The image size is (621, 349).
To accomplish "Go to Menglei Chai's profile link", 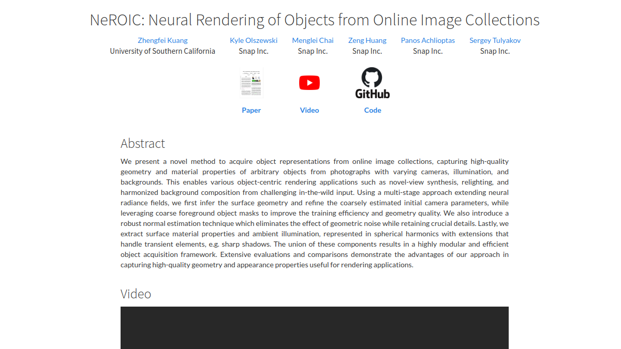I will [313, 40].
